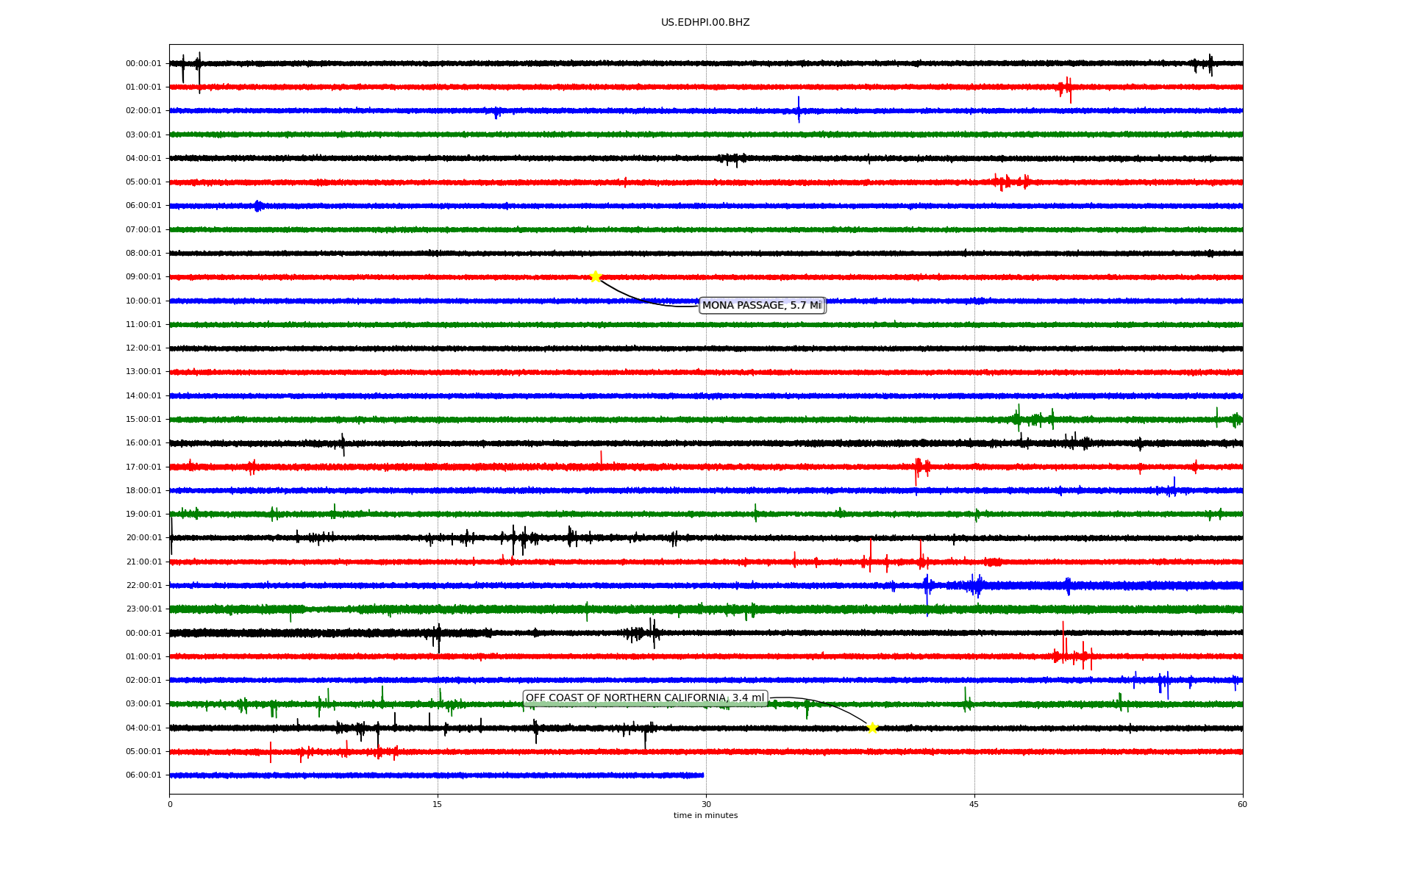This screenshot has width=1412, height=882.
Task: Click the 10:00:01 row label
Action: click(143, 301)
